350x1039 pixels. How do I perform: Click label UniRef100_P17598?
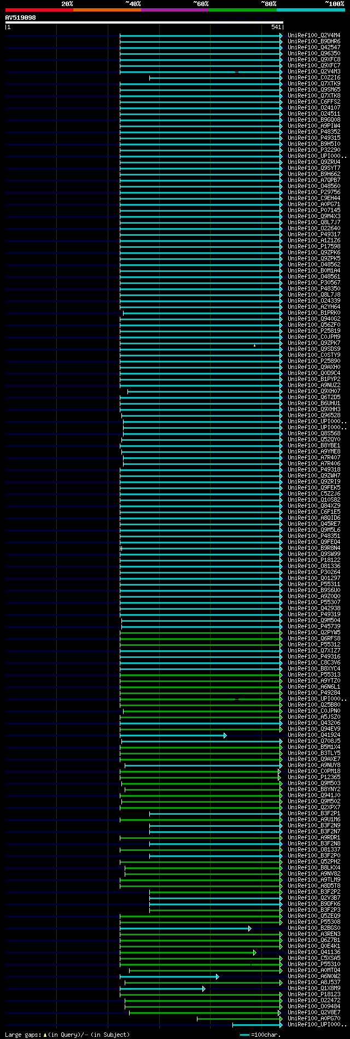point(314,246)
